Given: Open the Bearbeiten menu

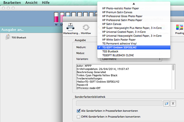Looking at the screenshot, I should coord(12,2).
